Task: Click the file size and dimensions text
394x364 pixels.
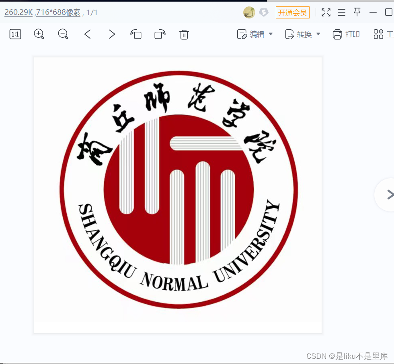Action: pos(43,12)
